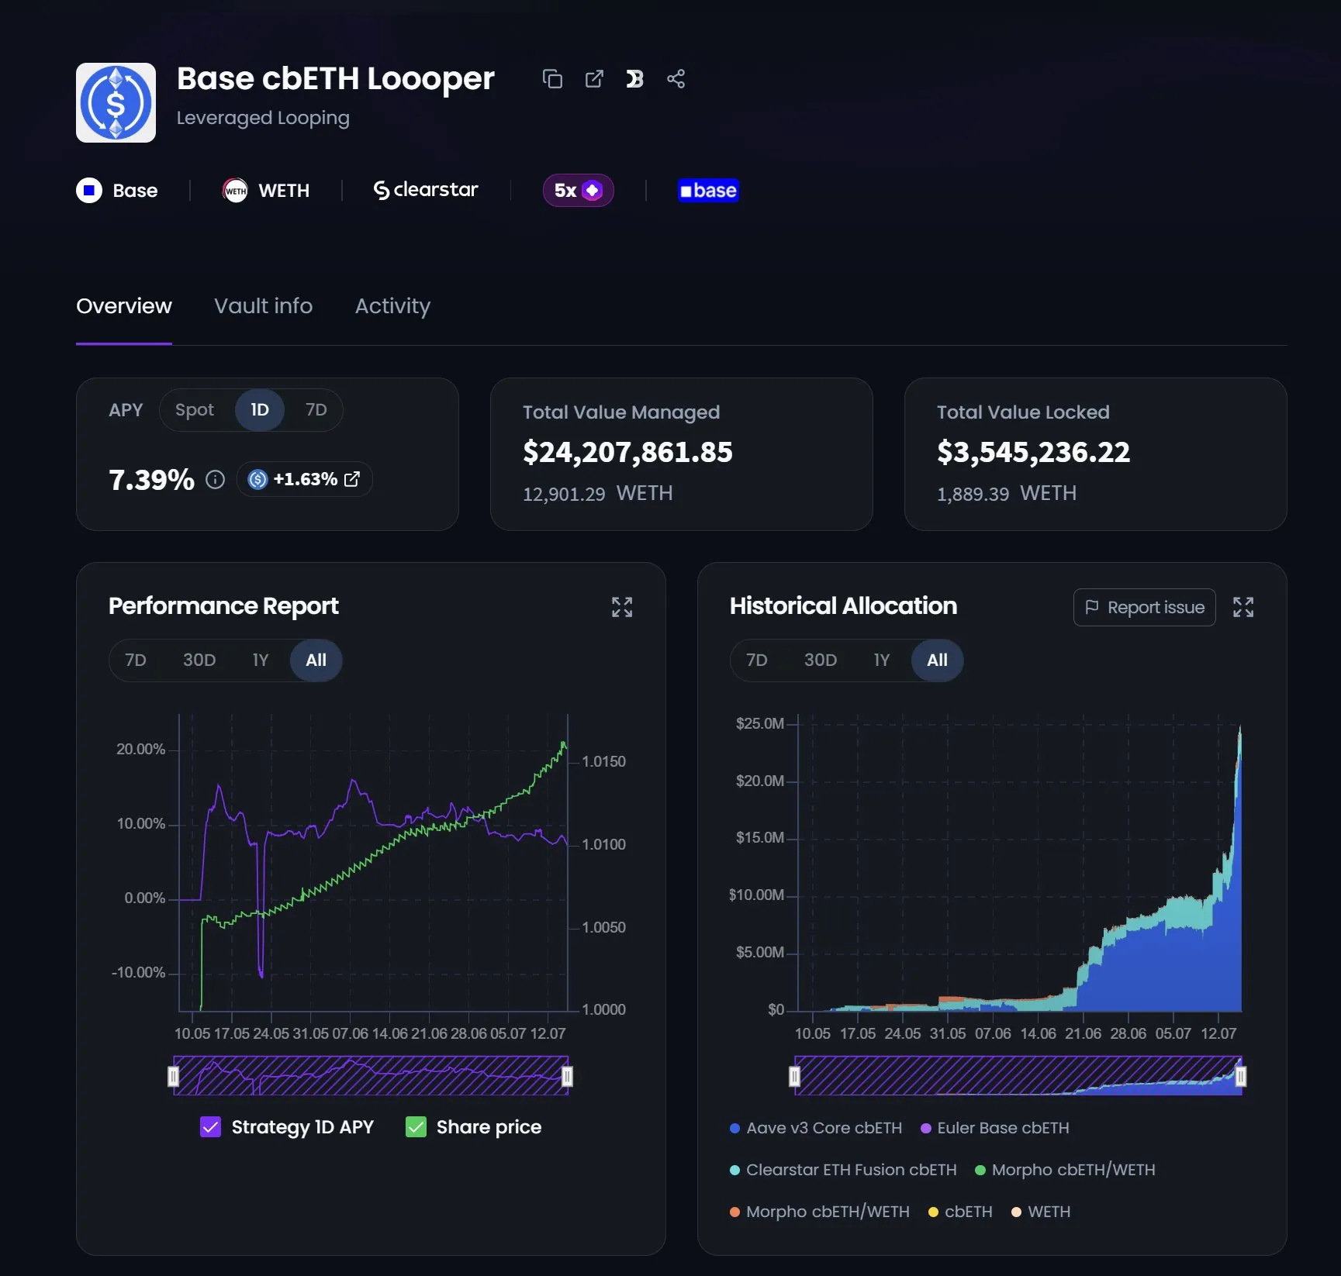The width and height of the screenshot is (1341, 1276).
Task: Click the Performance Report mini overview chart
Action: (371, 1076)
